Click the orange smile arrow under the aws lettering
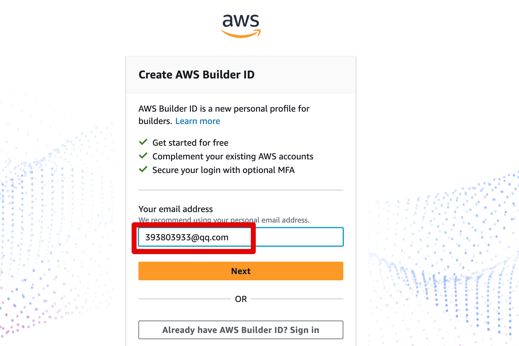519x346 pixels. (x=241, y=34)
